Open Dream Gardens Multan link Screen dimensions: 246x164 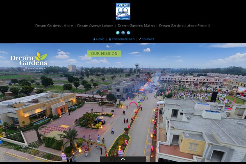point(136,26)
